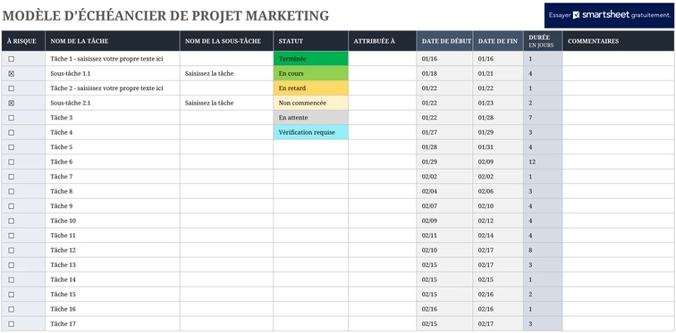Click start date 01/18 of Sous-tâche 1.1
This screenshot has height=333, width=676.
[x=444, y=73]
